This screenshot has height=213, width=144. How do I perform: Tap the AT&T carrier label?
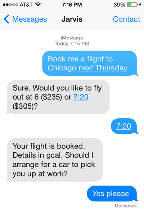pyautogui.click(x=26, y=5)
